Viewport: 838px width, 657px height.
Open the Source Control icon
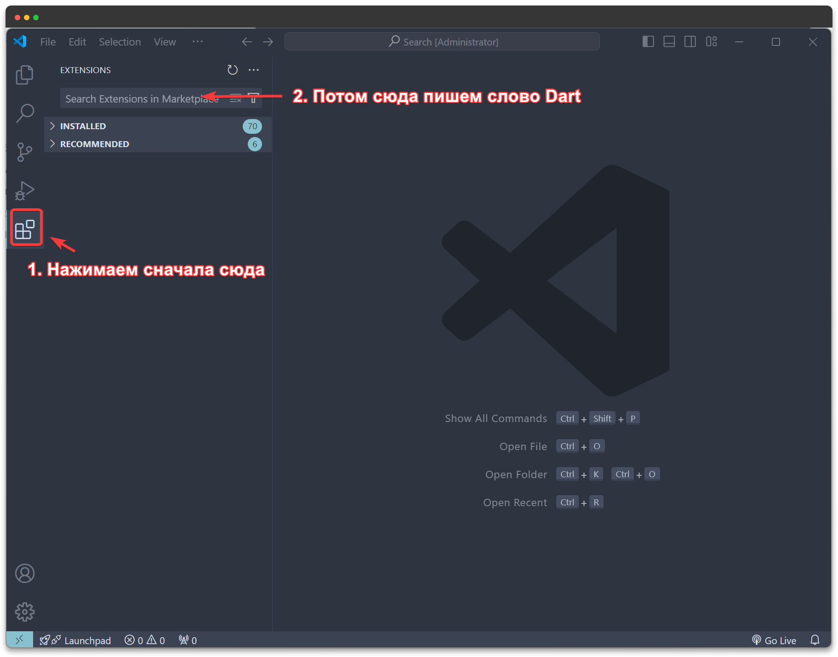pos(24,152)
